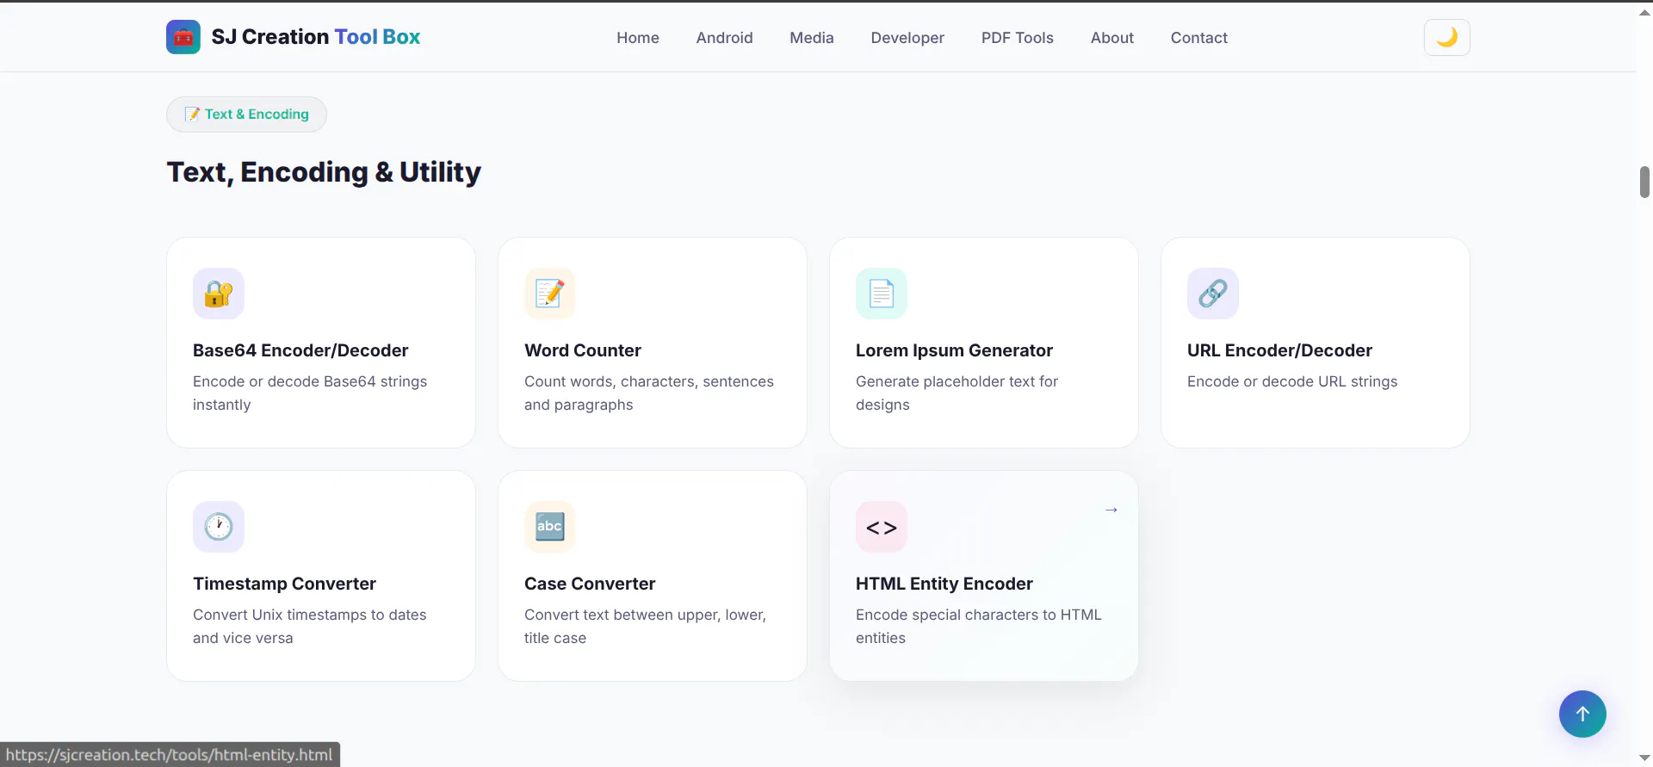Screen dimensions: 1653x767
Task: Open the Timestamp Converter title link
Action: tap(284, 584)
